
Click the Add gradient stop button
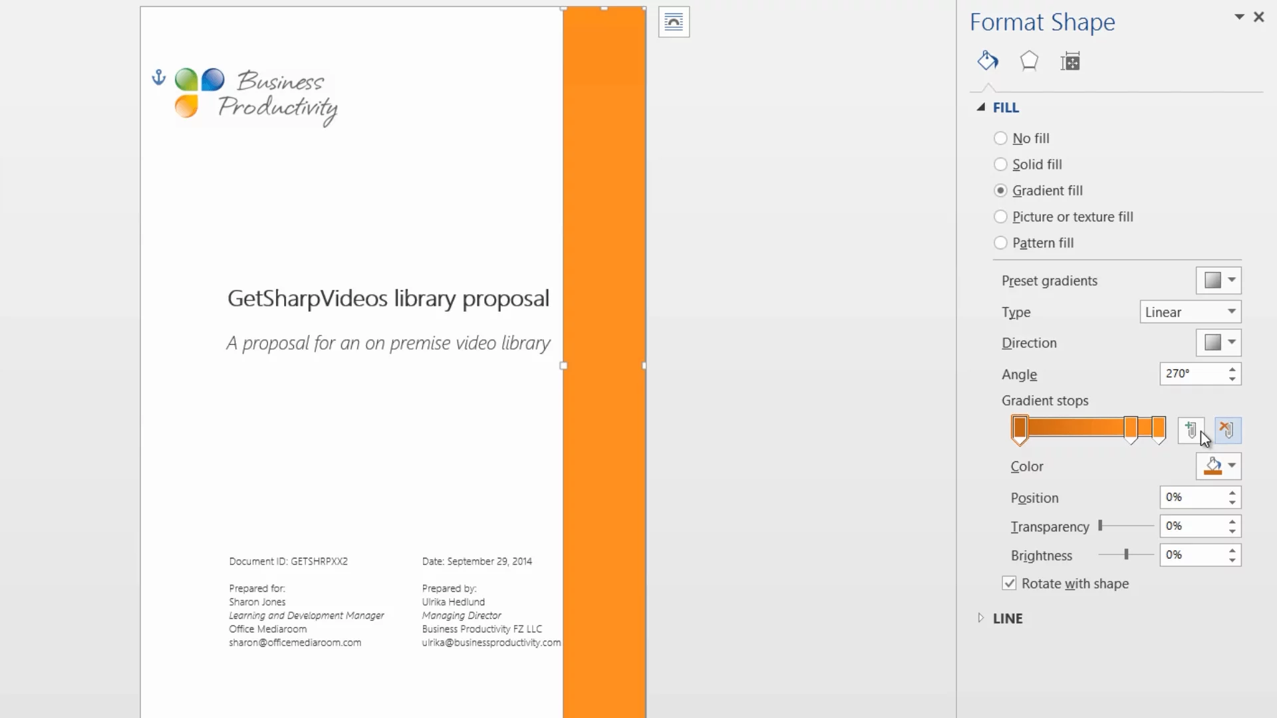tap(1191, 430)
